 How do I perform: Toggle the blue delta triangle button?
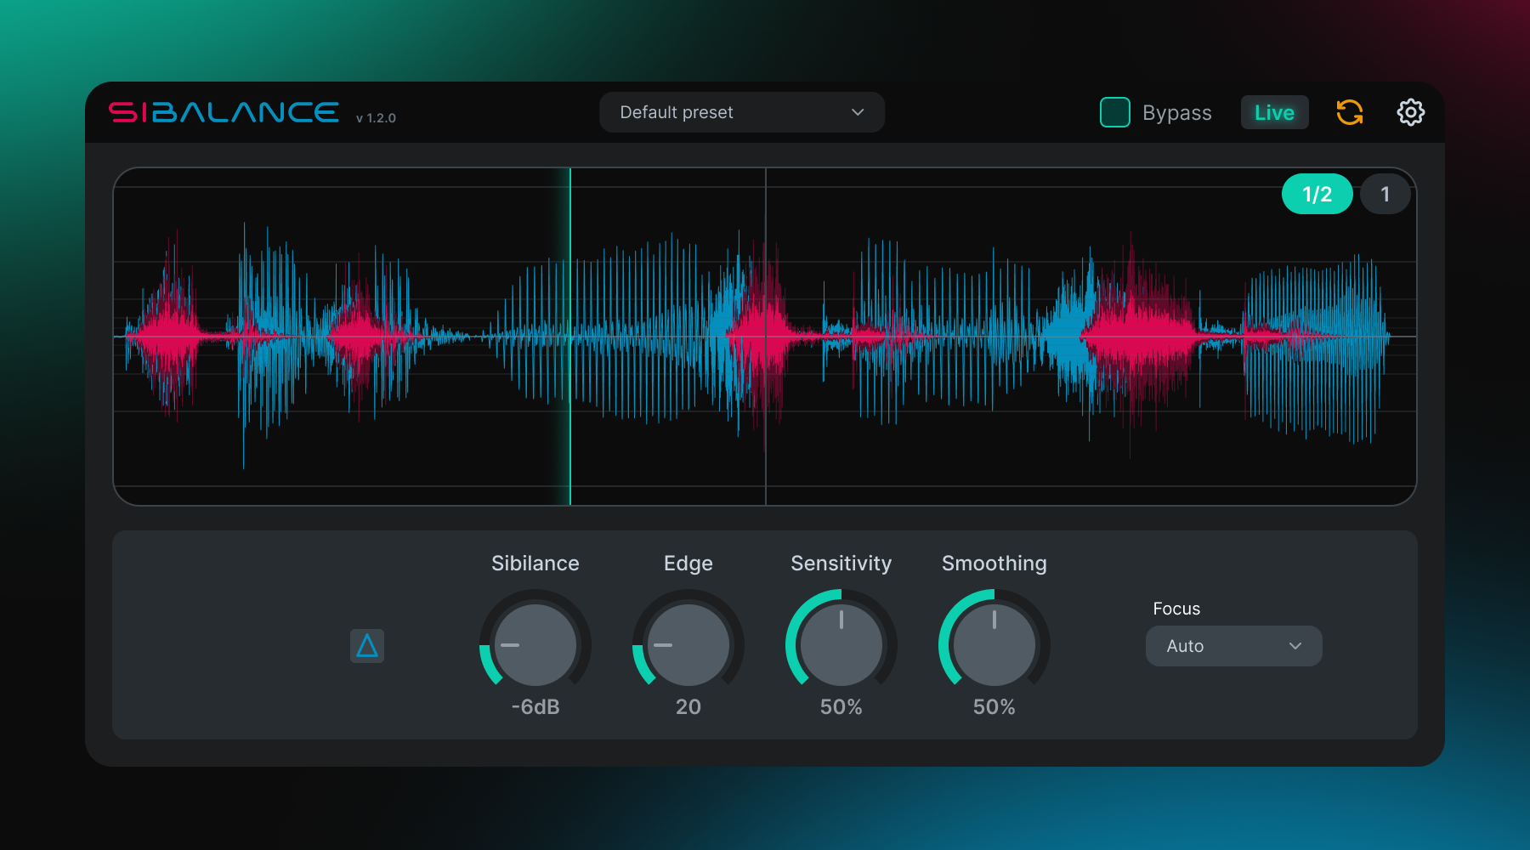click(367, 646)
